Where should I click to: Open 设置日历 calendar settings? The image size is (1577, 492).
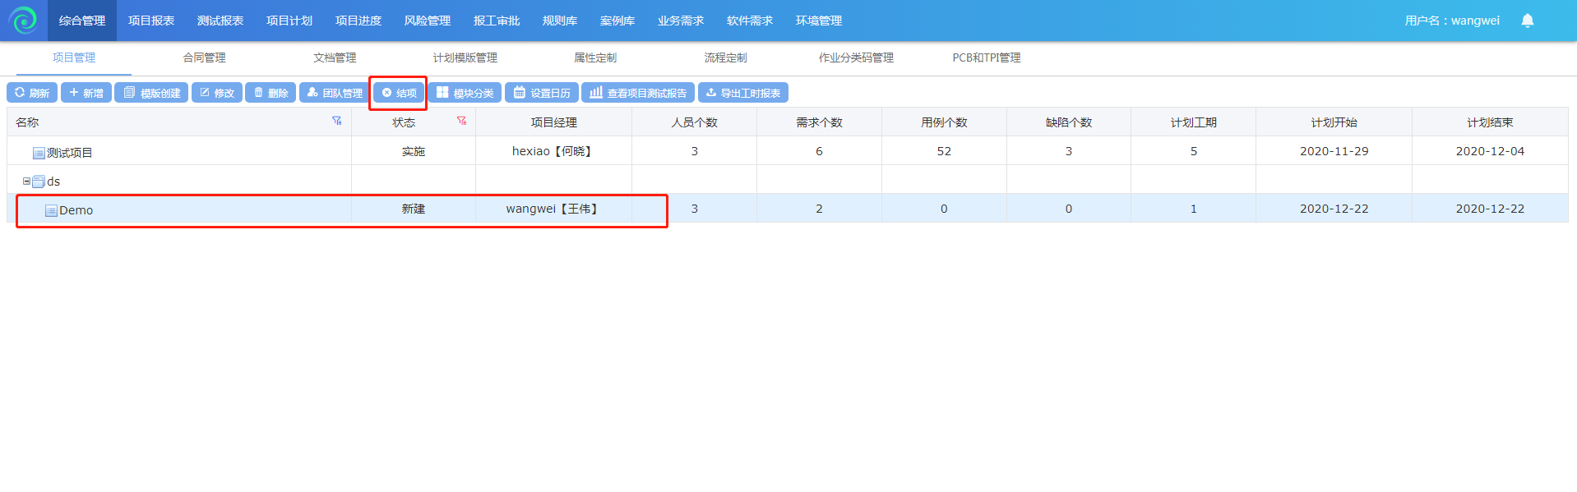coord(541,93)
